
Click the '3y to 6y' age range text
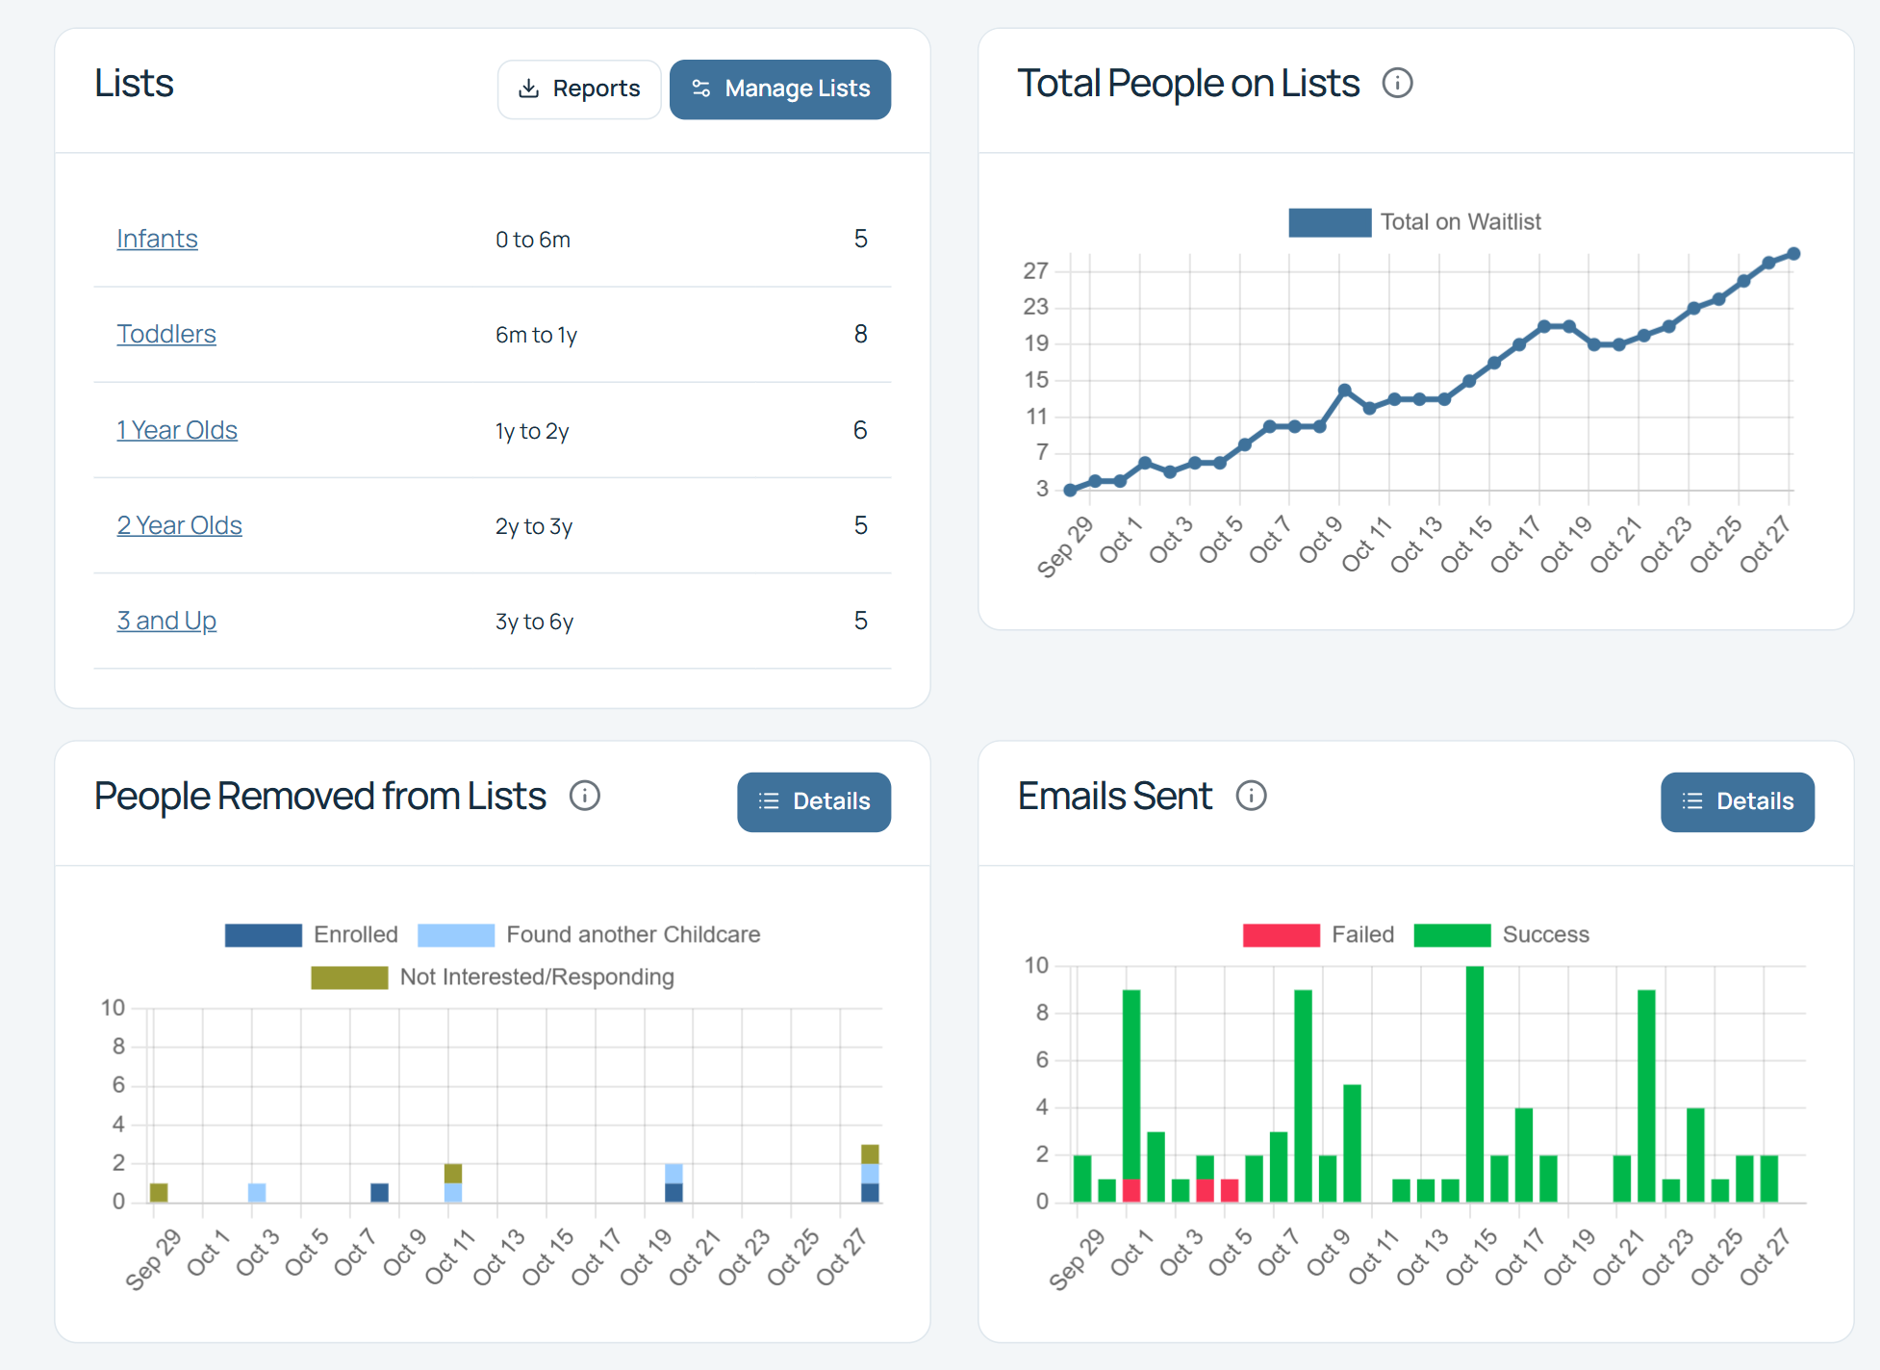click(x=534, y=622)
